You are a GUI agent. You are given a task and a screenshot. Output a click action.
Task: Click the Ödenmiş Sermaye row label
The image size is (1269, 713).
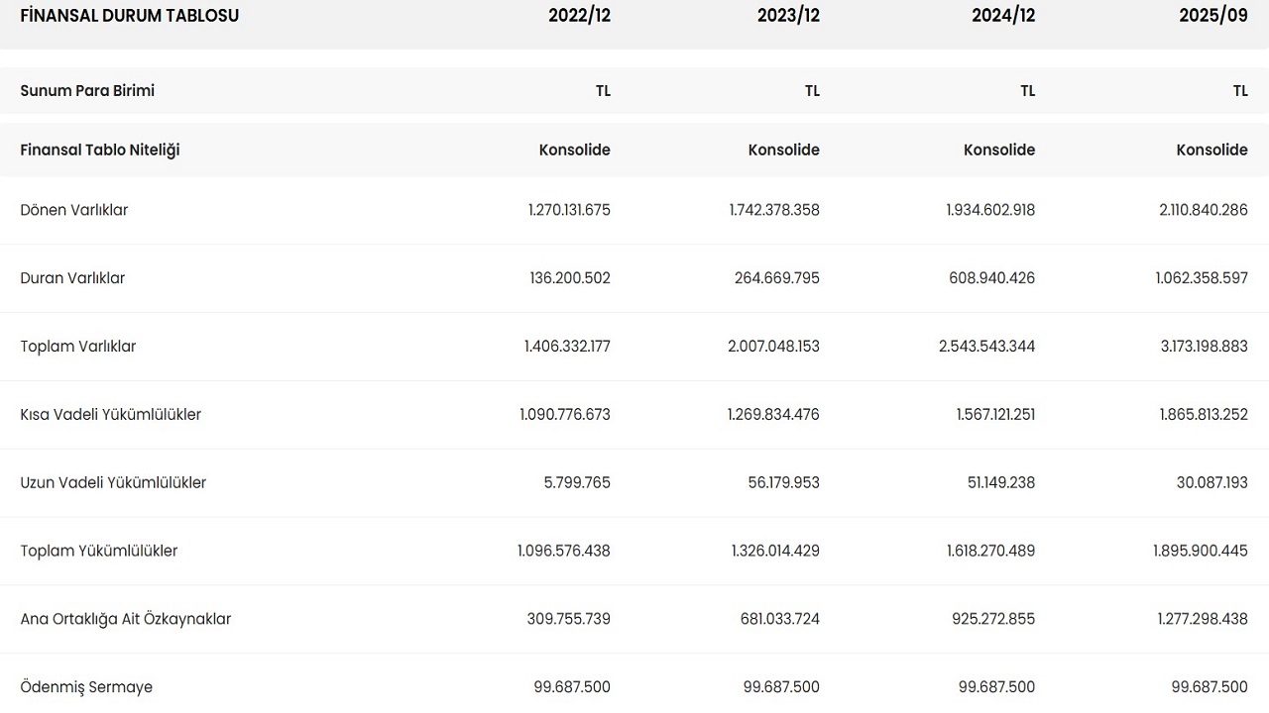click(86, 687)
